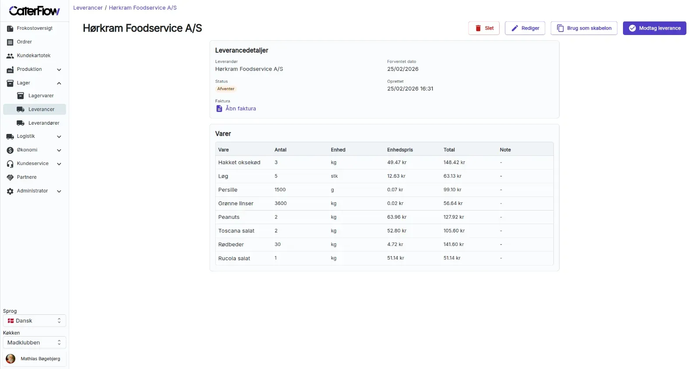Screen dimensions: 700x369
Task: Open the Åbn faktura link
Action: click(241, 109)
